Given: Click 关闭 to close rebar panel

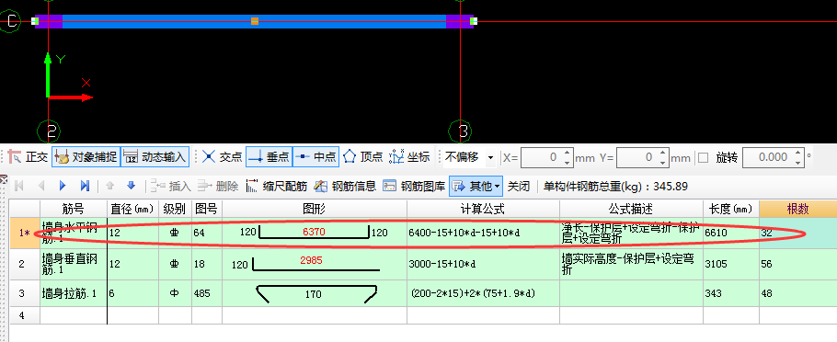Looking at the screenshot, I should click(x=519, y=186).
